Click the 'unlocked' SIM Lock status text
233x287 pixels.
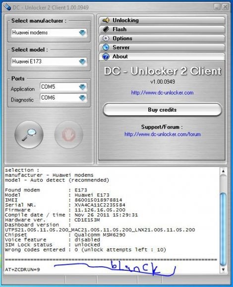(87, 245)
